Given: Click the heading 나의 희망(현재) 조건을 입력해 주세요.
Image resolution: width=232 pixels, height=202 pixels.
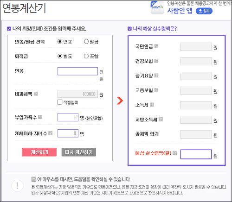Looking at the screenshot, I should coord(49,29).
